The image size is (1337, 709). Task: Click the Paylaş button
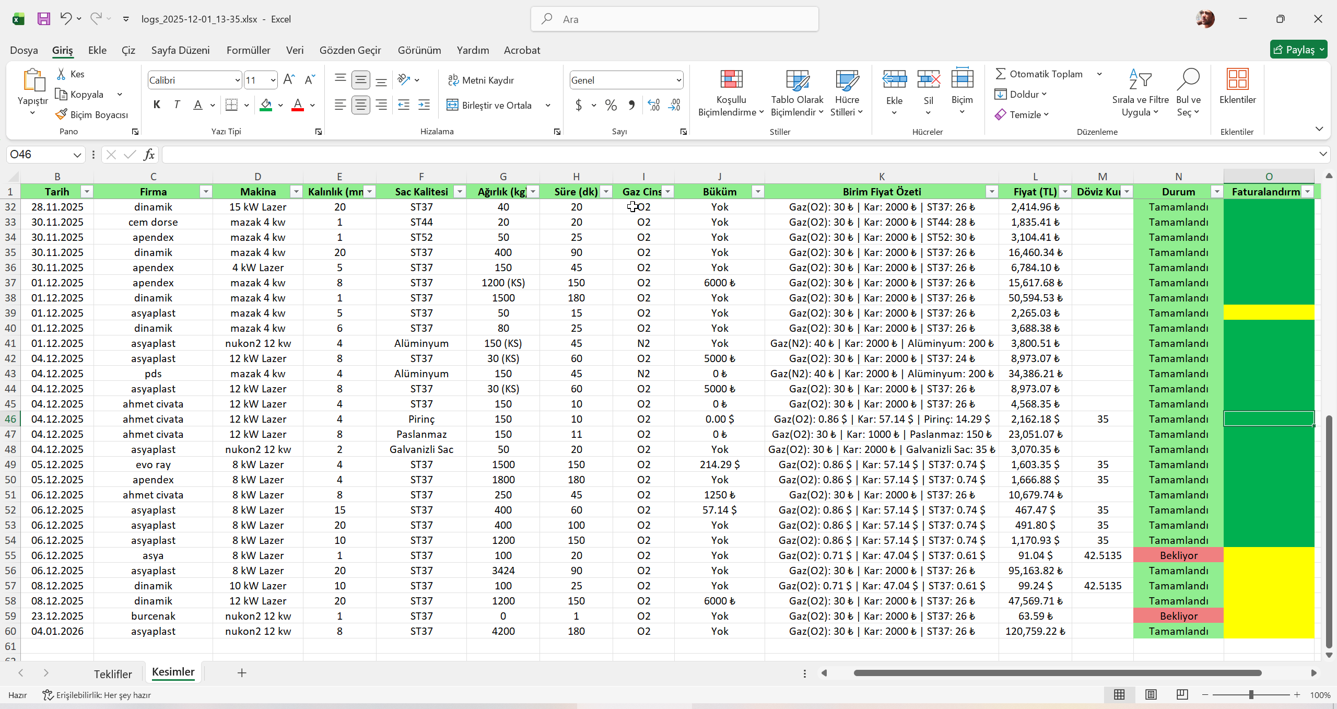(x=1298, y=50)
